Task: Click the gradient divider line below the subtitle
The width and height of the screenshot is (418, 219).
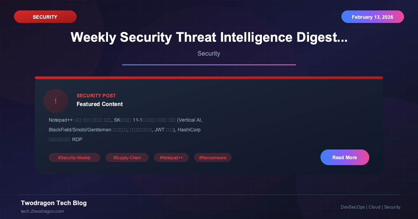Action: click(x=209, y=65)
